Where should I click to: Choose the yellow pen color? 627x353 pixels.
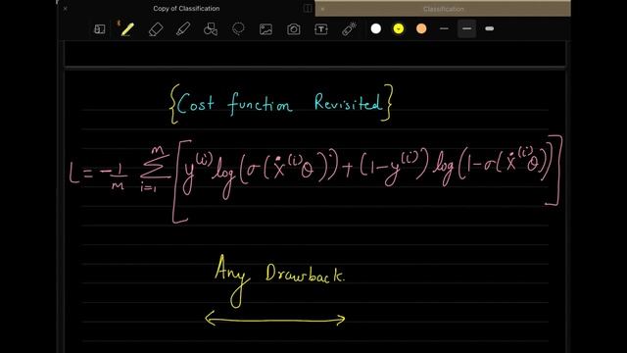point(399,28)
